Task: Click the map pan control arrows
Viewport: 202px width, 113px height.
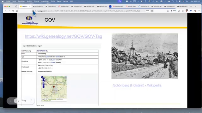Action: point(44,79)
